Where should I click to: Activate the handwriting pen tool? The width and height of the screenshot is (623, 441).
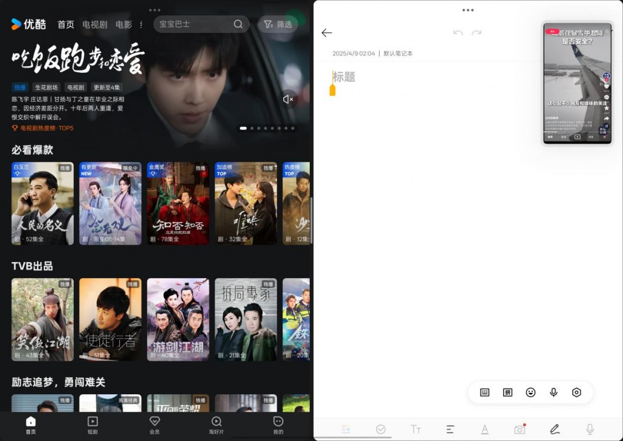pyautogui.click(x=555, y=429)
